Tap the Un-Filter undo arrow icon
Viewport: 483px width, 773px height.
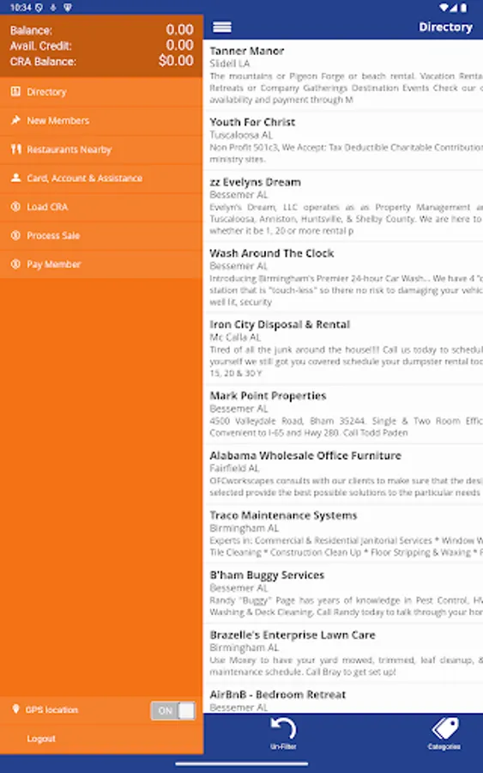point(283,727)
